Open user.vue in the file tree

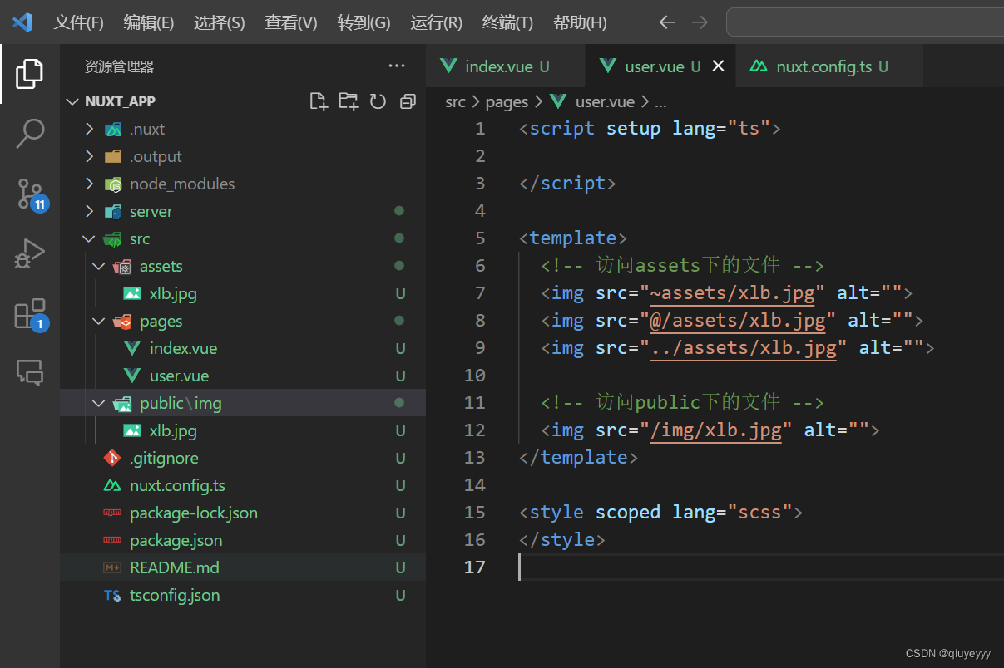179,376
